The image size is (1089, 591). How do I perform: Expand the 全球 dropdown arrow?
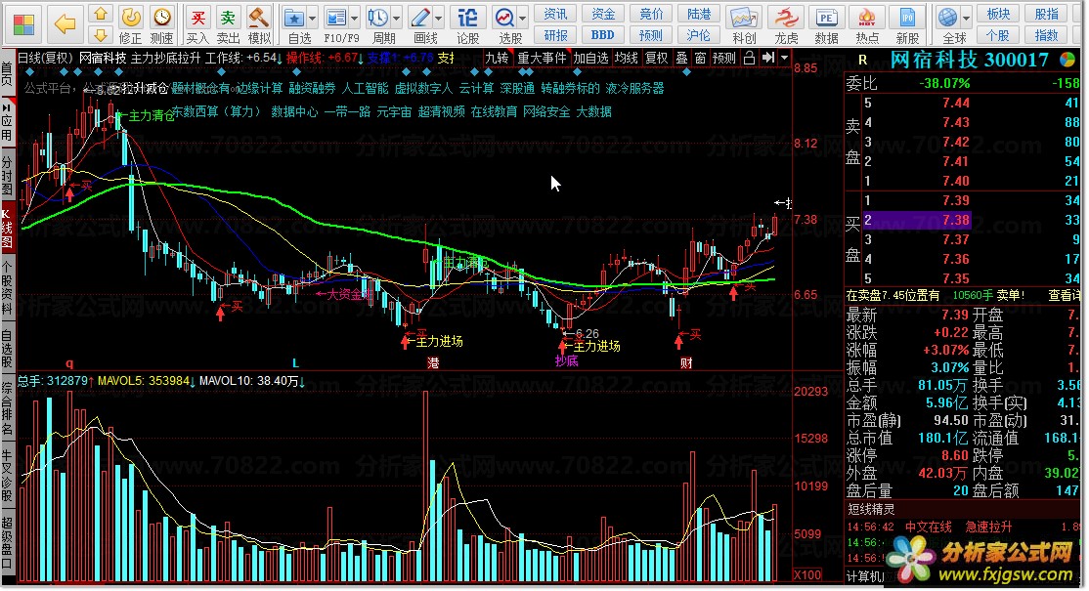966,18
